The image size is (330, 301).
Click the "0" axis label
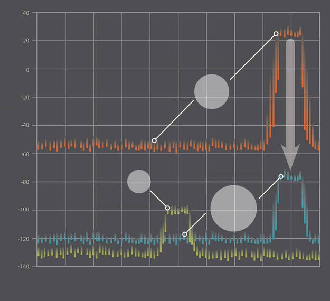pos(27,70)
